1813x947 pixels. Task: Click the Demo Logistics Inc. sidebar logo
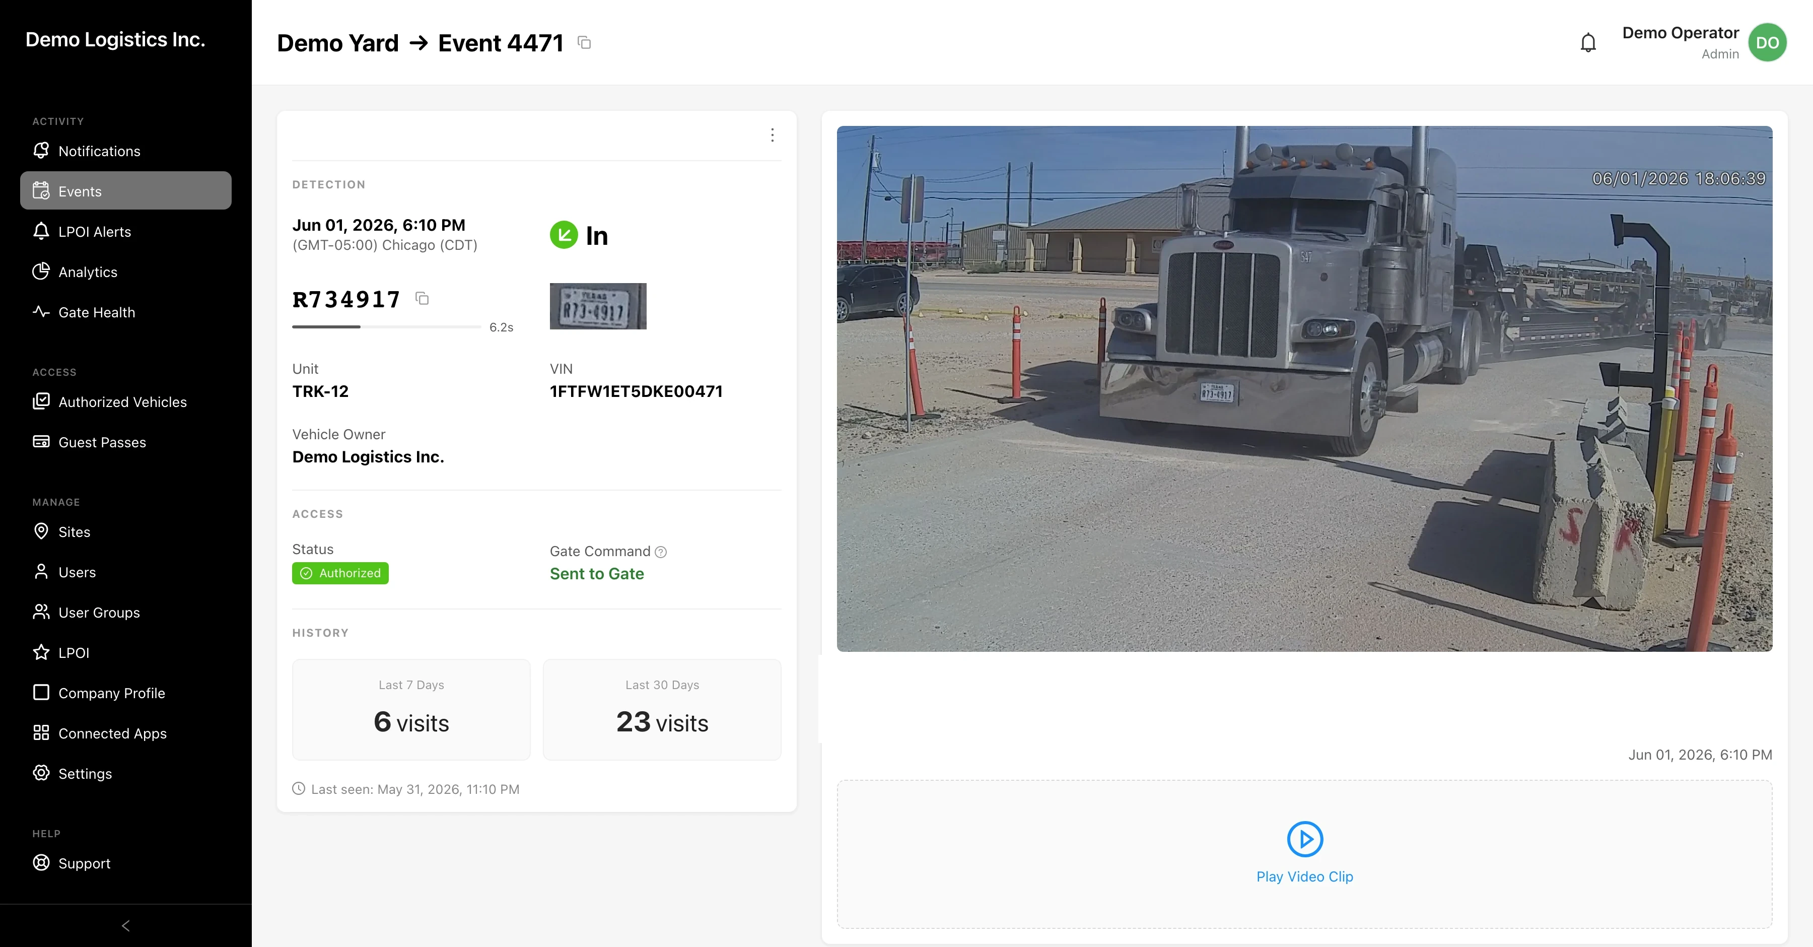[x=115, y=39]
